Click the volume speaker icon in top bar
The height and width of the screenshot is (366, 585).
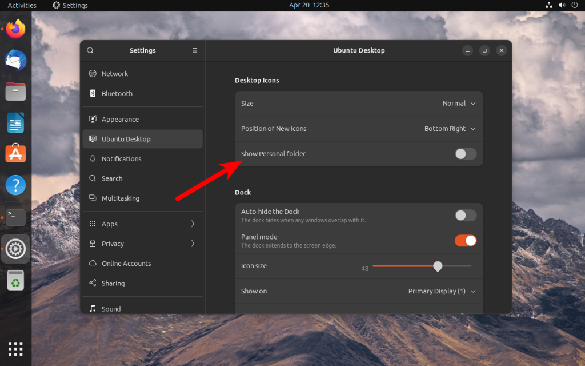coord(562,5)
